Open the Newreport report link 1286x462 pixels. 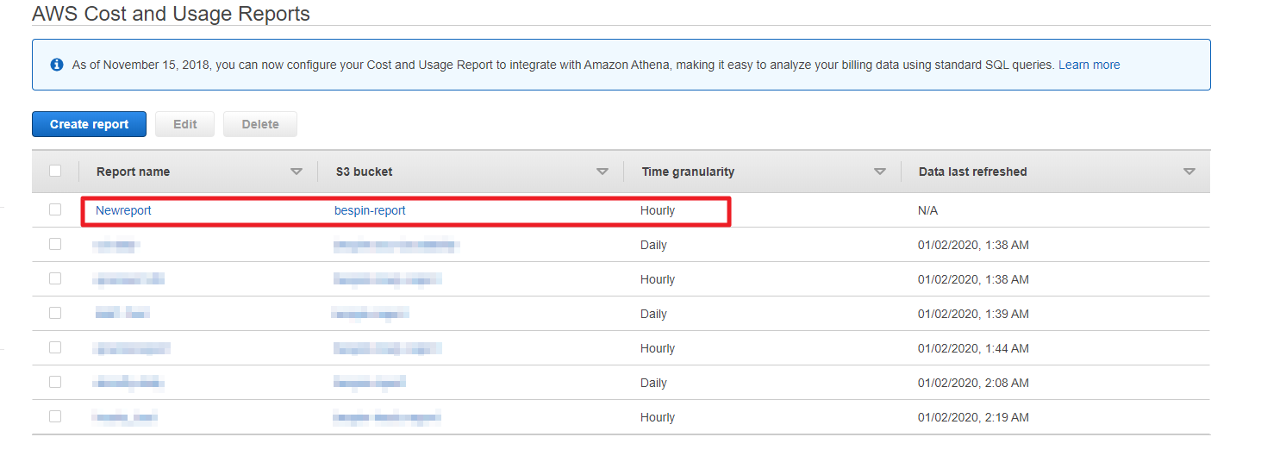click(123, 210)
